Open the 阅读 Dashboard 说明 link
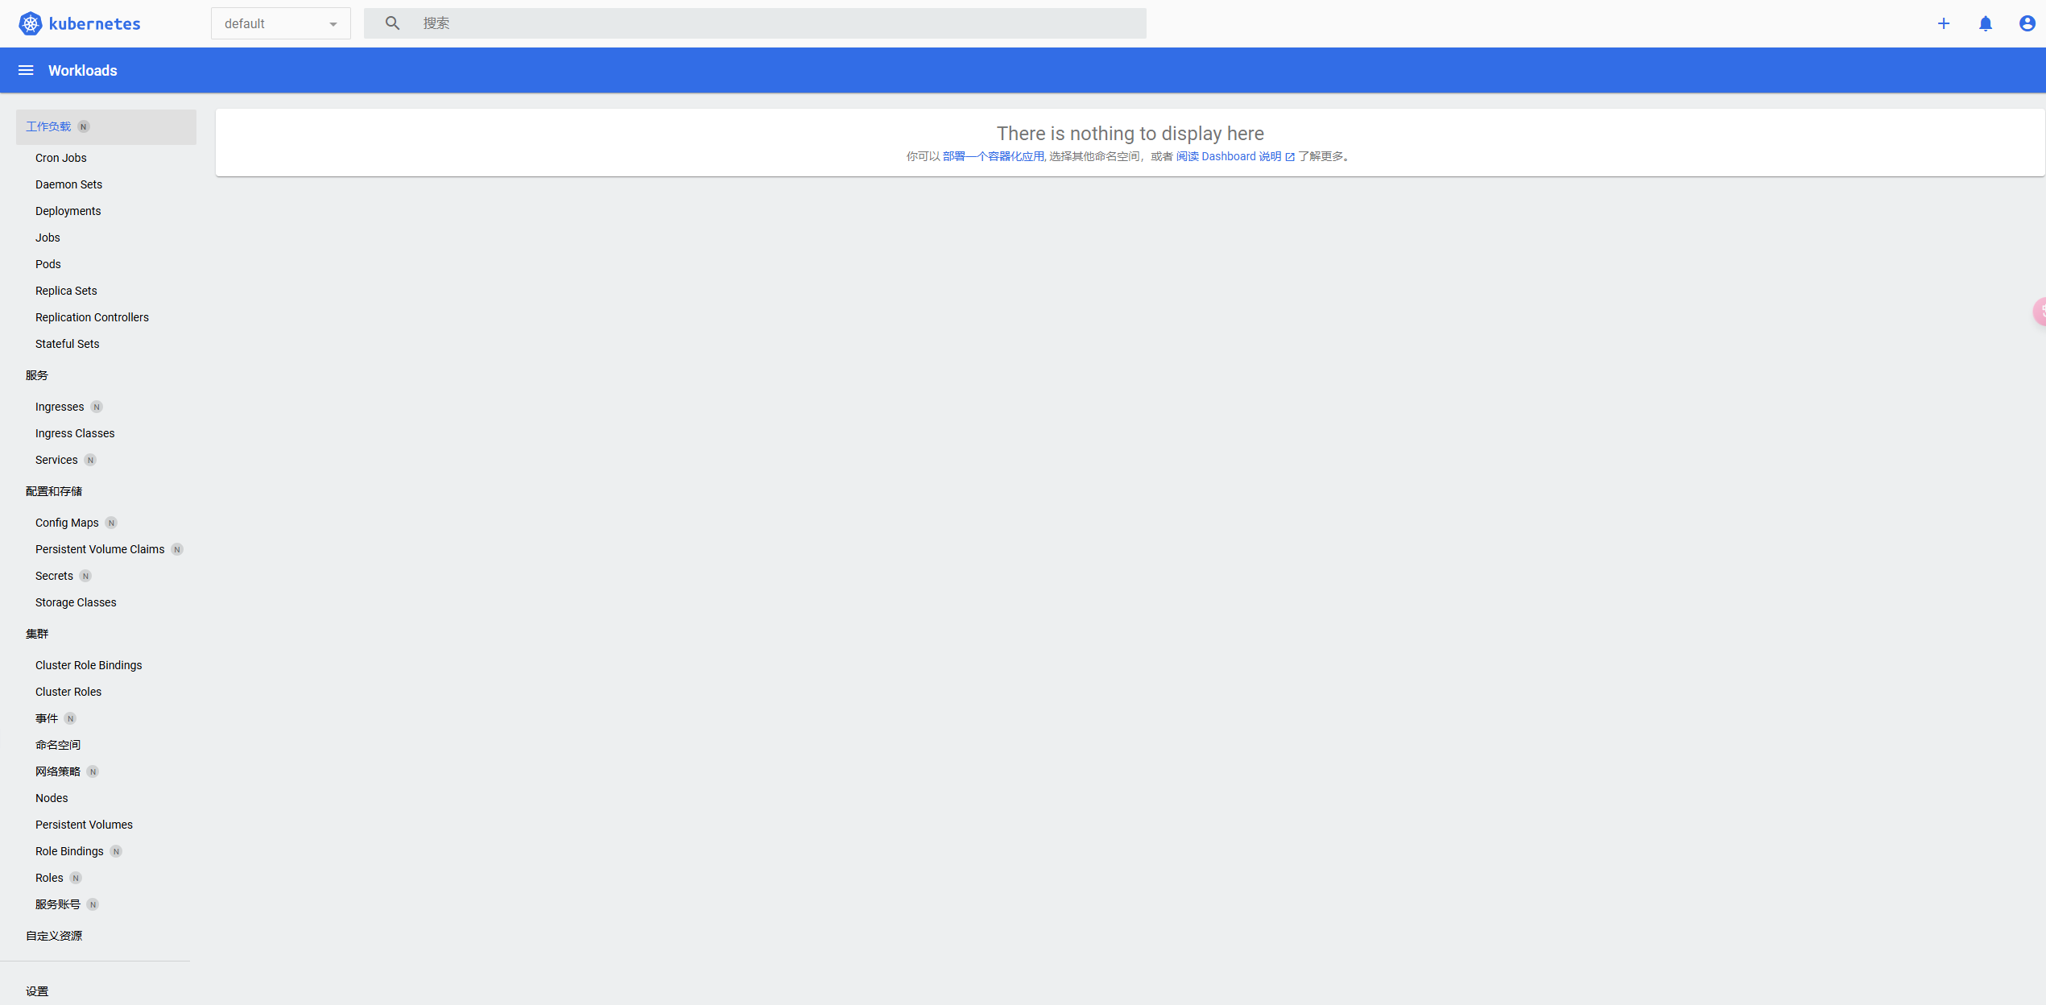Image resolution: width=2046 pixels, height=1005 pixels. coord(1228,156)
